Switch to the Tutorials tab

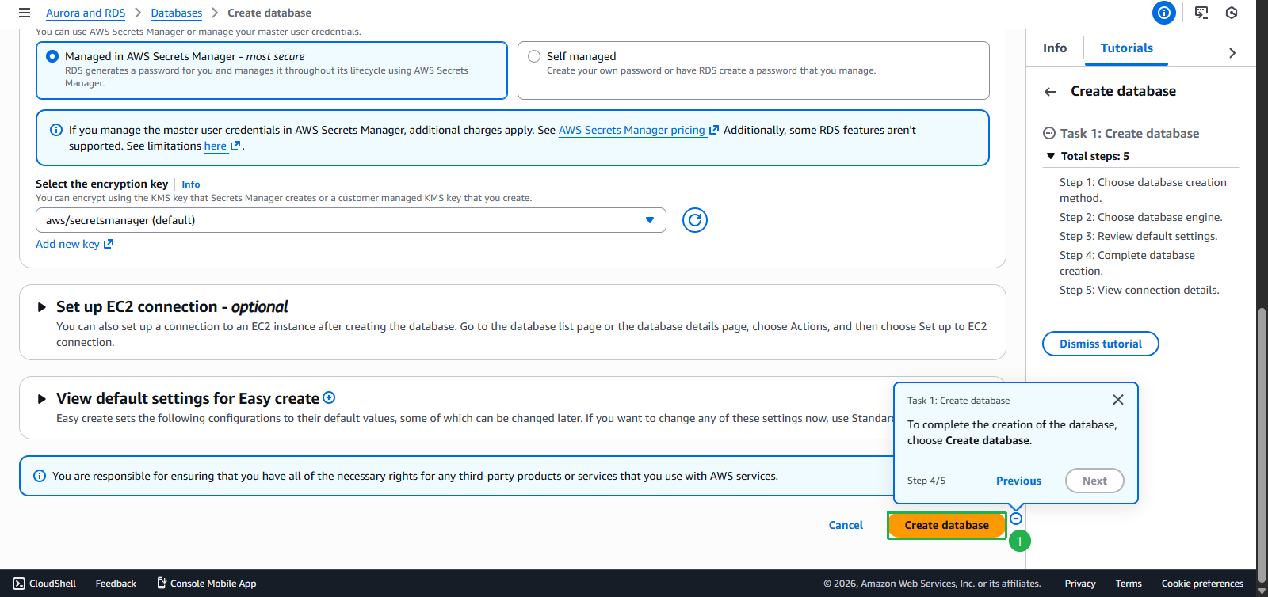(x=1126, y=48)
